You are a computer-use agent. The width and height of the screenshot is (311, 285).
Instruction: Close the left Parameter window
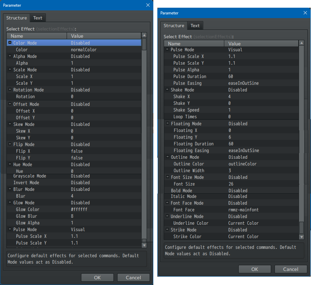pos(148,5)
